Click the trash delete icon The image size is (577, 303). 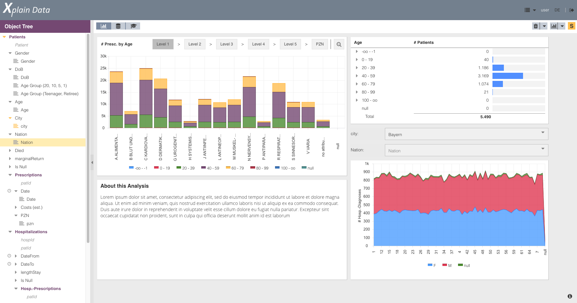tap(536, 26)
